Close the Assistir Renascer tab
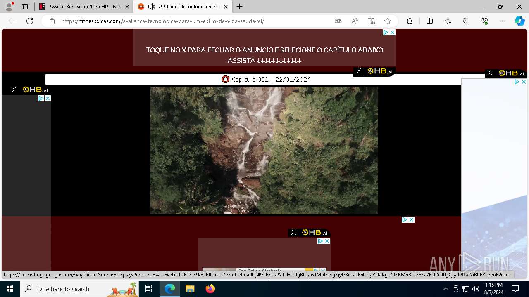The image size is (529, 297). click(127, 7)
